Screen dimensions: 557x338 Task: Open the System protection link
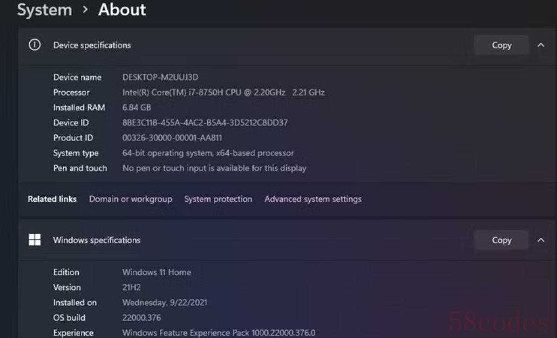click(x=218, y=199)
